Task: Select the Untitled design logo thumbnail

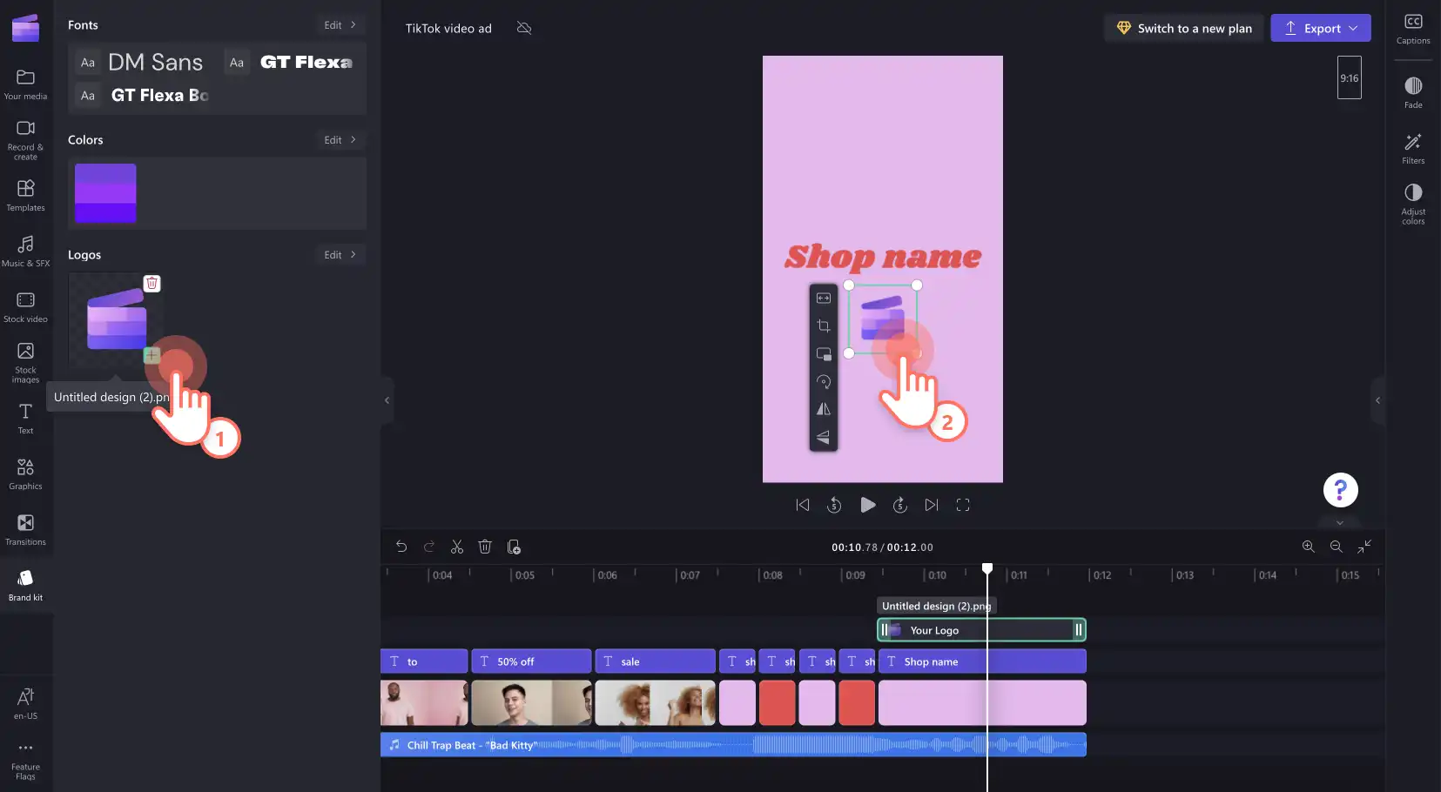Action: click(x=116, y=320)
